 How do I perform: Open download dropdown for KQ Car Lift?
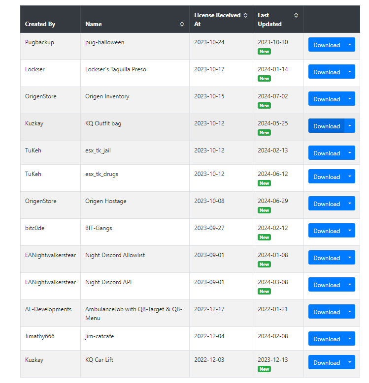point(350,362)
